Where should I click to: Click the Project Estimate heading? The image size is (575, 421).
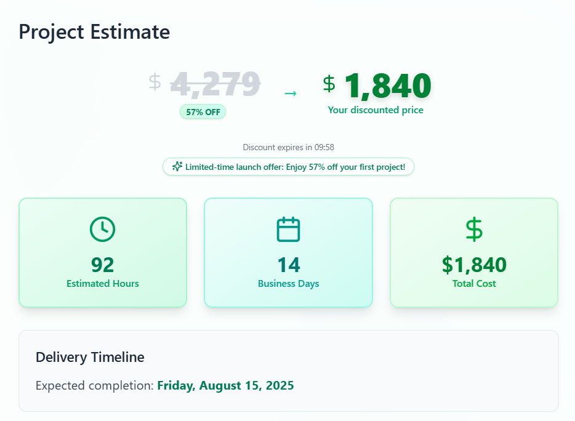pyautogui.click(x=94, y=32)
